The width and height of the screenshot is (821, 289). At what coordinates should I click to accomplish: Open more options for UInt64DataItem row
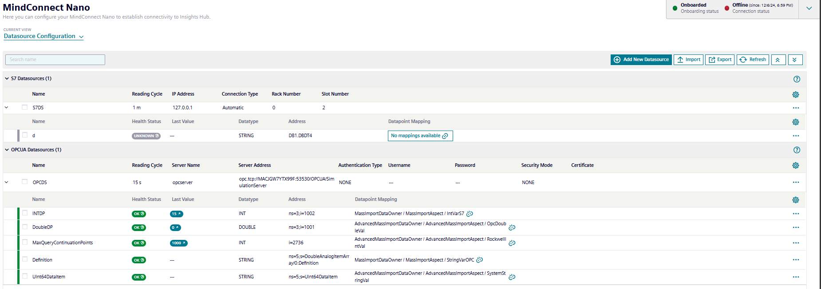796,277
